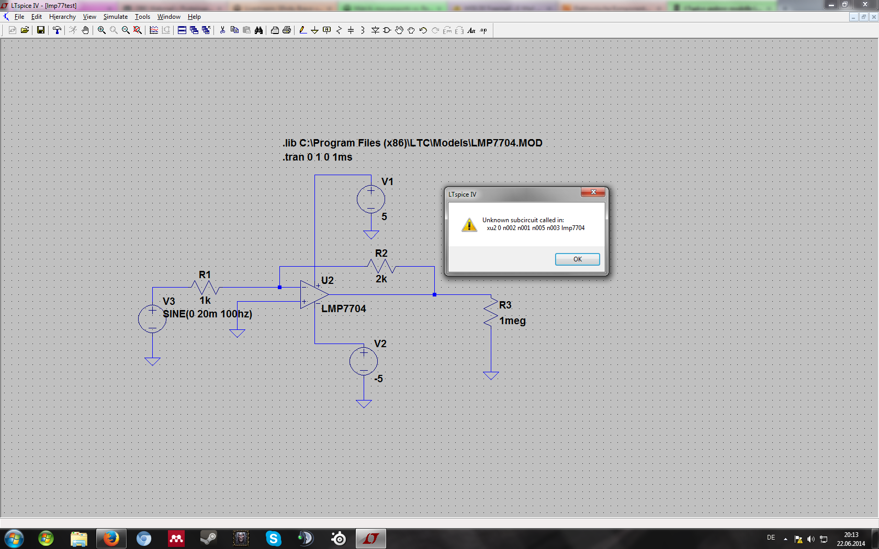Open Find with binoculars icon
Screen dimensions: 879x549
click(x=258, y=30)
